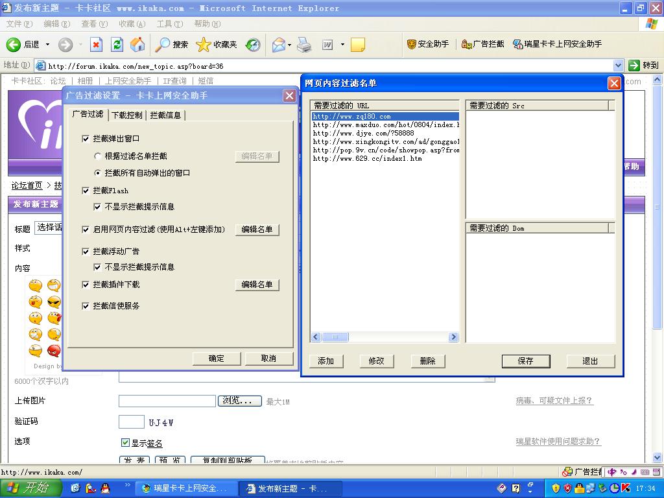This screenshot has width=664, height=498.
Task: Click the sunglasses emoticon
Action: tap(54, 302)
